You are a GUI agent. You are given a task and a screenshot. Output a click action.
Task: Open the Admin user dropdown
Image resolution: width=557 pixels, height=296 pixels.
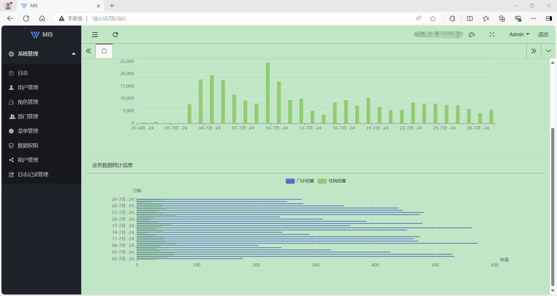(519, 34)
